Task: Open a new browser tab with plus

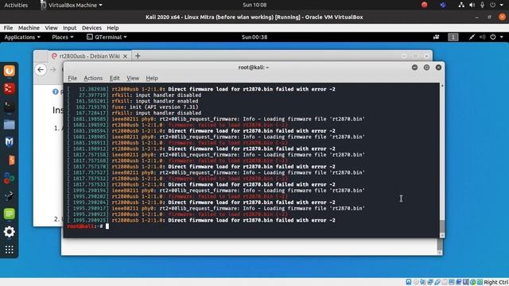Action: click(138, 56)
